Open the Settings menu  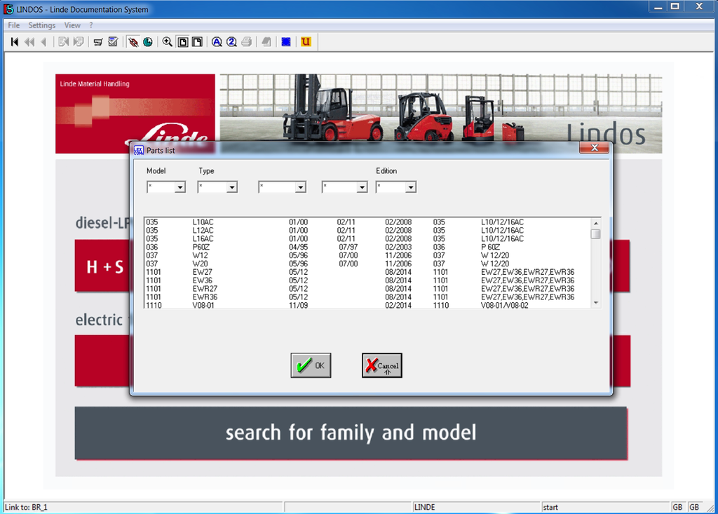pyautogui.click(x=41, y=25)
